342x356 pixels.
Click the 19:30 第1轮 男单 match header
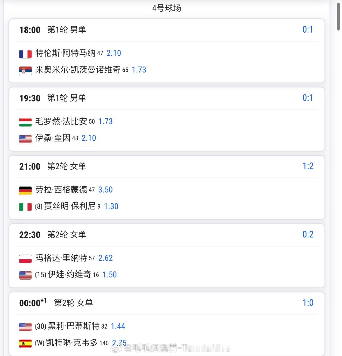pyautogui.click(x=53, y=98)
